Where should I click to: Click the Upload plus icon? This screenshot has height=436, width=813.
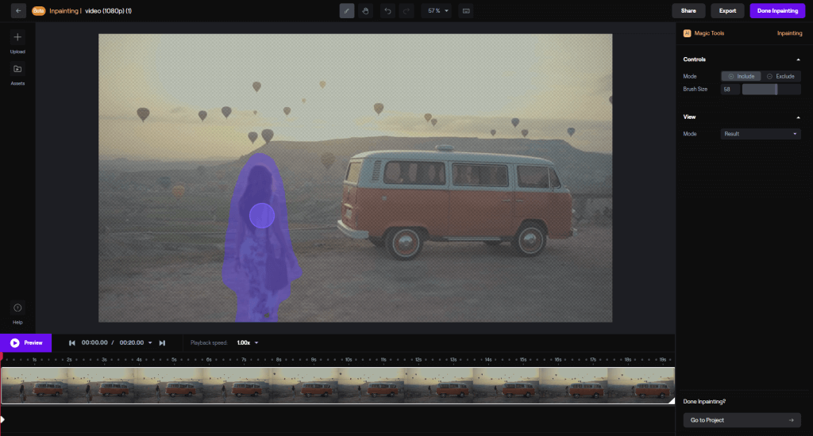coord(17,37)
